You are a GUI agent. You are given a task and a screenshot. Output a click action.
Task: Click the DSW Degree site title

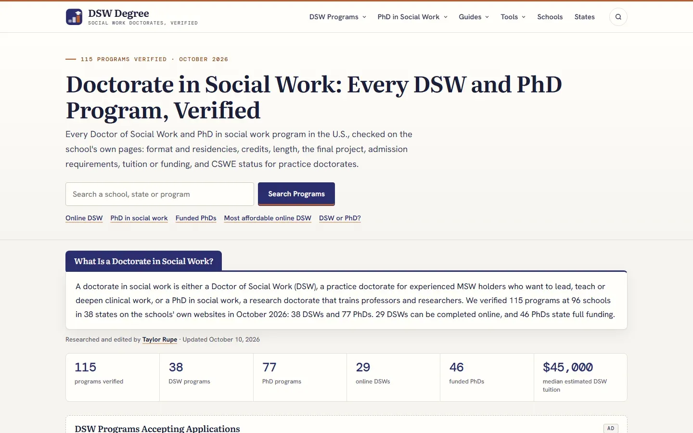pos(118,13)
